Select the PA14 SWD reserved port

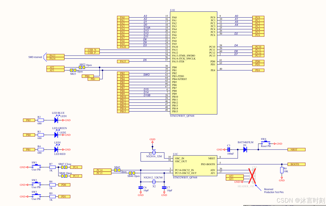(55, 58)
